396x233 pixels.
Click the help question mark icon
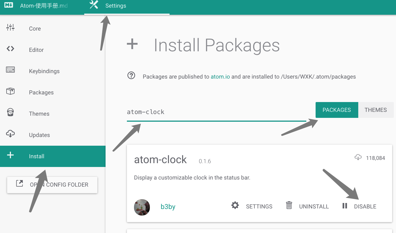(131, 75)
